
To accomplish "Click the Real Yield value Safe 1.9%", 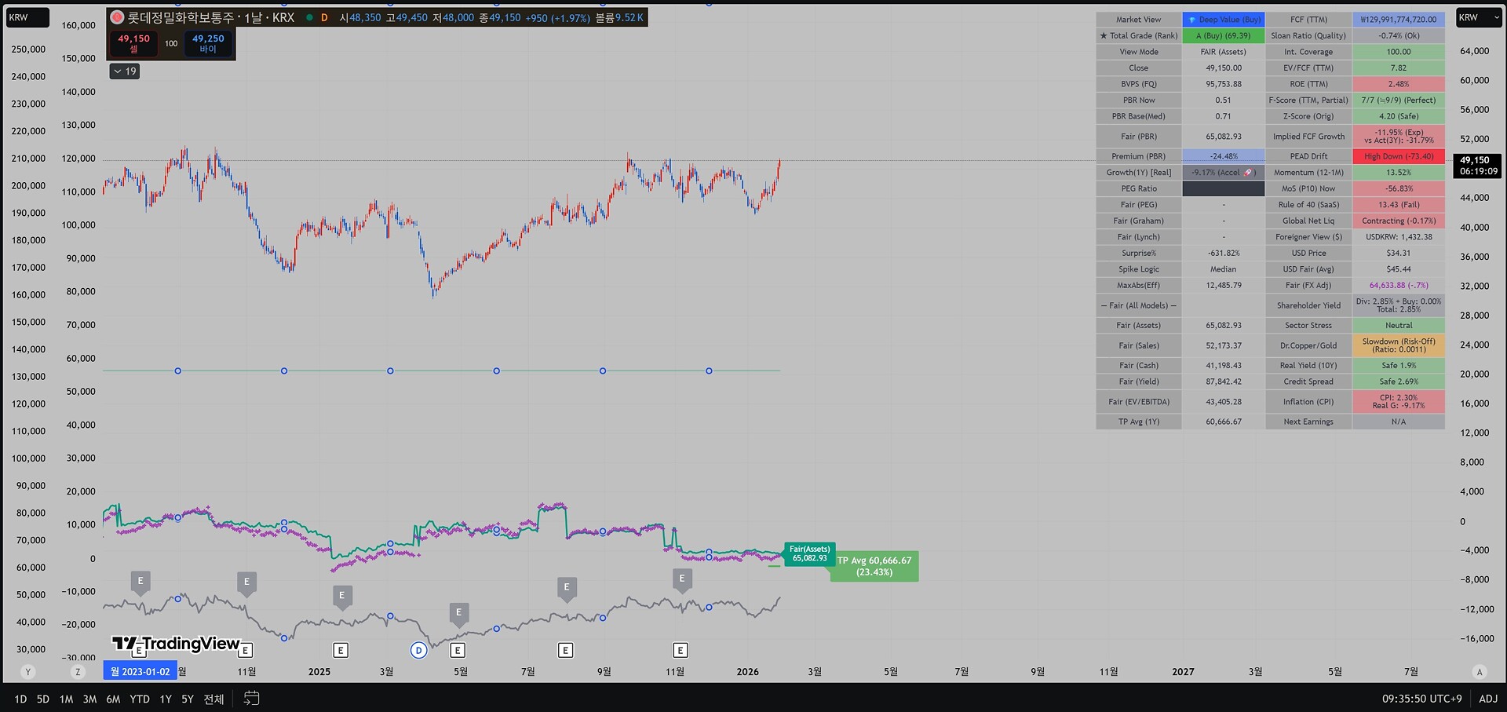I will pos(1399,365).
